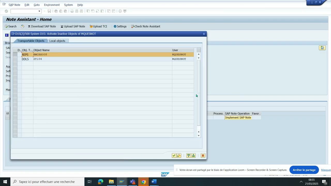Click the Search button in application toolbar
The width and height of the screenshot is (331, 186).
pyautogui.click(x=11, y=26)
